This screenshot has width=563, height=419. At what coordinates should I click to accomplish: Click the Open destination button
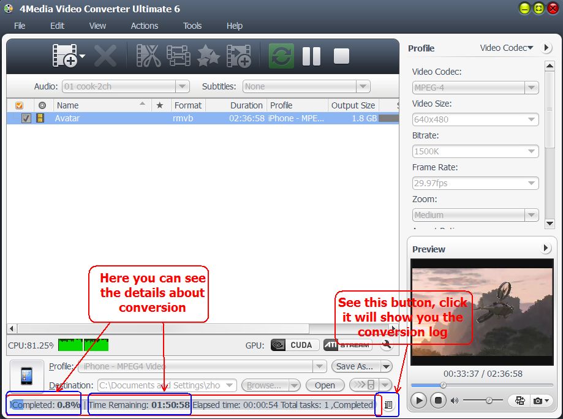[x=325, y=385]
